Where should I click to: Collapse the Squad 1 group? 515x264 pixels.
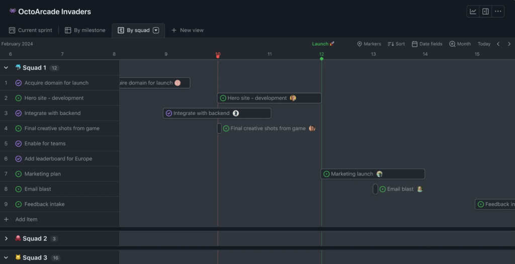pos(6,68)
